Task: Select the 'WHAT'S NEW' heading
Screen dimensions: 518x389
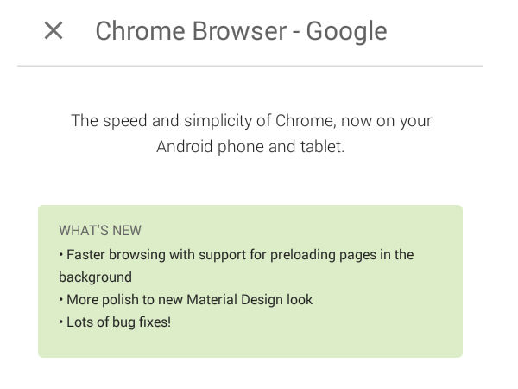Action: (x=100, y=231)
